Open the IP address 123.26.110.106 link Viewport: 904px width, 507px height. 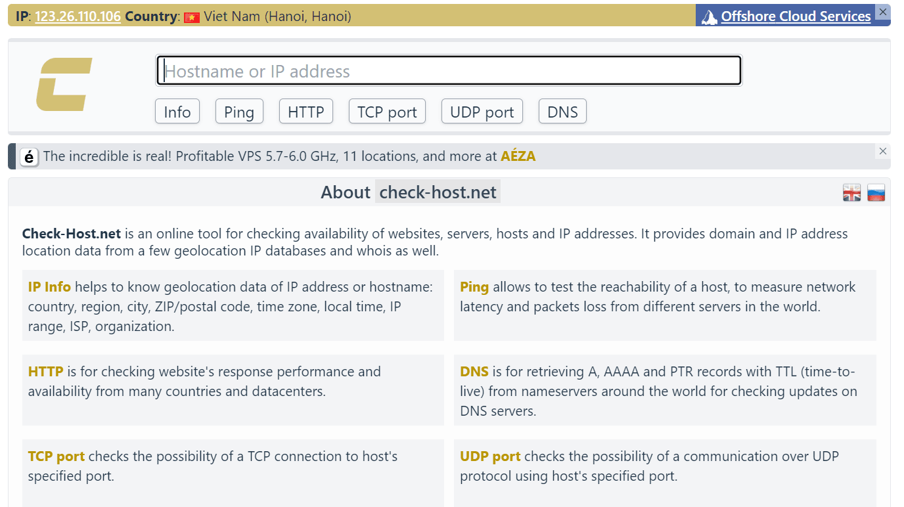pos(78,16)
